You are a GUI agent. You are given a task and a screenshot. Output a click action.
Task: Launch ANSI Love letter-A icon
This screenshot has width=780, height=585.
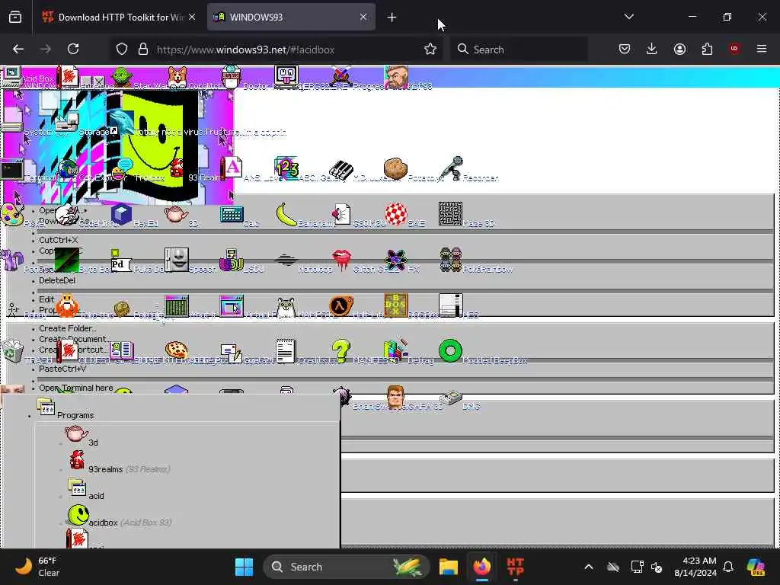(232, 168)
